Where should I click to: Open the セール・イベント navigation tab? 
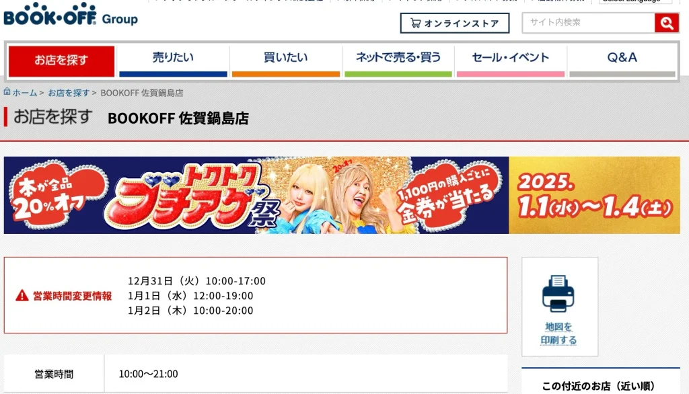pyautogui.click(x=511, y=61)
